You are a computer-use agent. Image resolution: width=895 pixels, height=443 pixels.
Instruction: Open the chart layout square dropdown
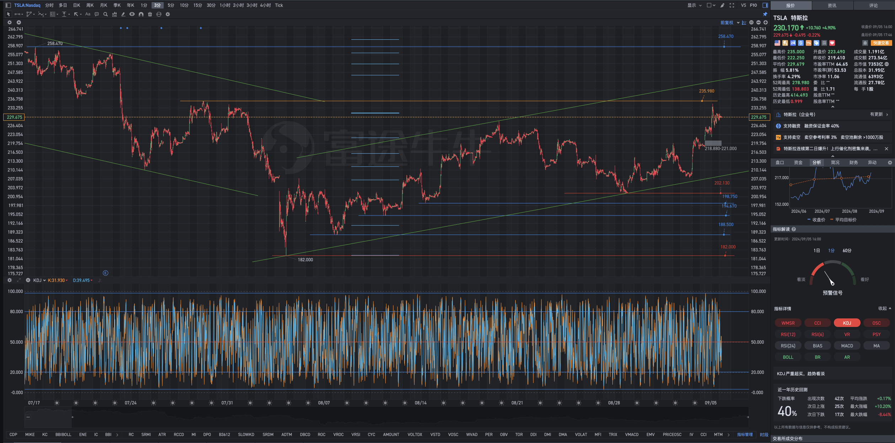click(711, 5)
